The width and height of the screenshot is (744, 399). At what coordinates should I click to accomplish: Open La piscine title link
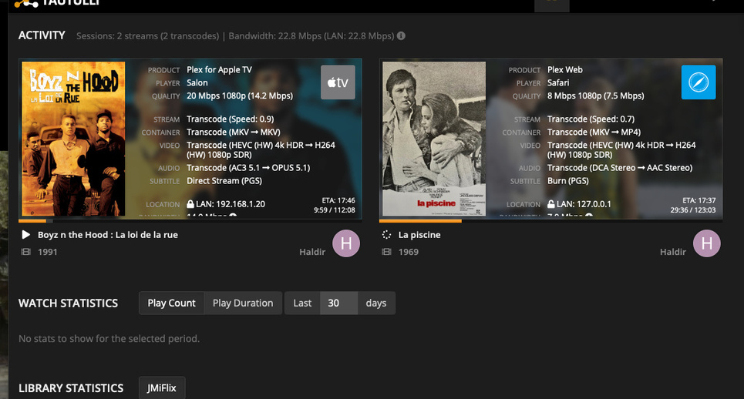(419, 235)
